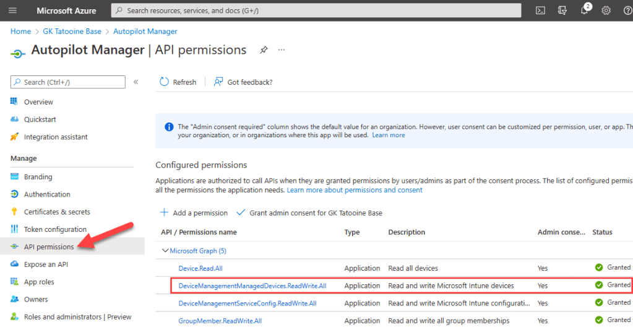
Task: Click Learn more link in info banner
Action: 389,135
